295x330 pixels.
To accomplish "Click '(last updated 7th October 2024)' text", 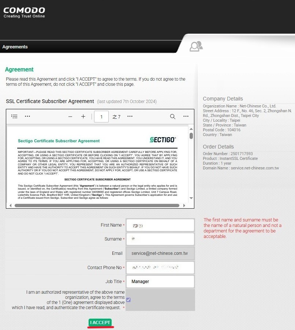I will point(127,102).
